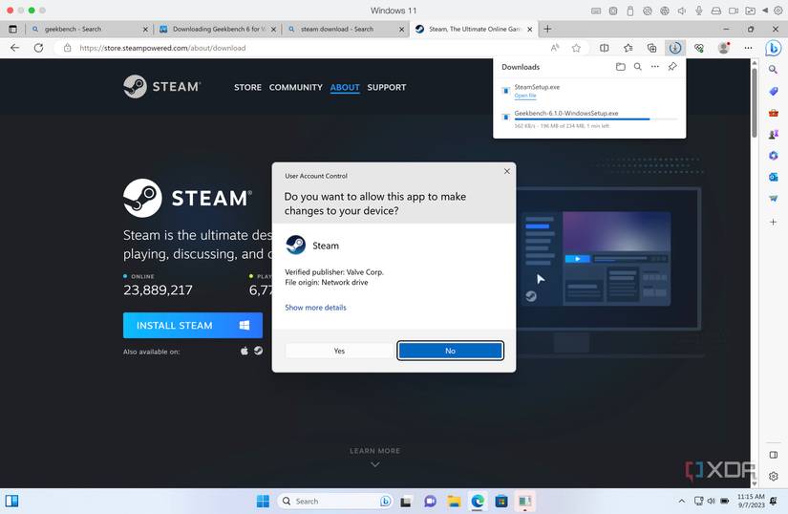The height and width of the screenshot is (514, 788).
Task: Toggle the Downloads toolbar button
Action: click(x=675, y=48)
